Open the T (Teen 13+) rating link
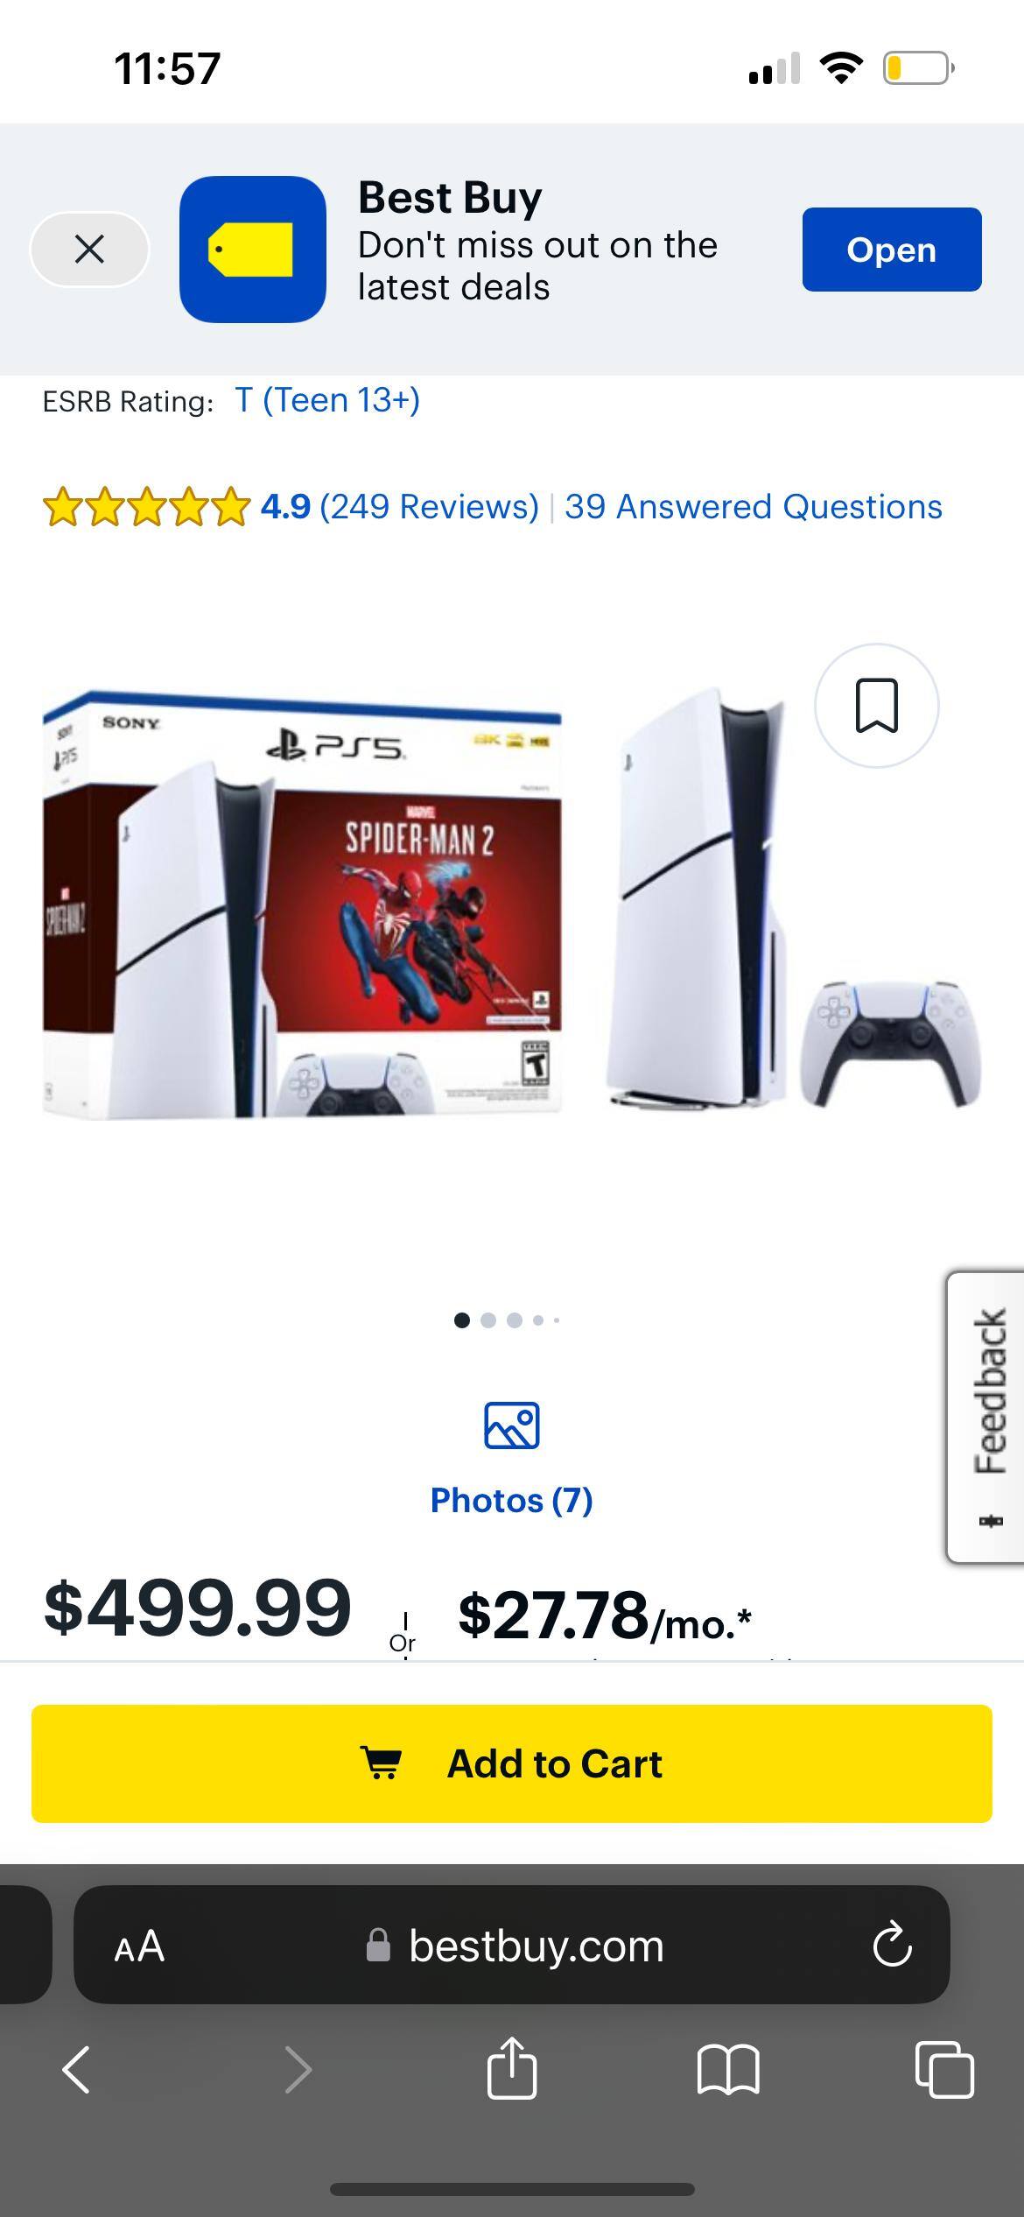 tap(327, 400)
